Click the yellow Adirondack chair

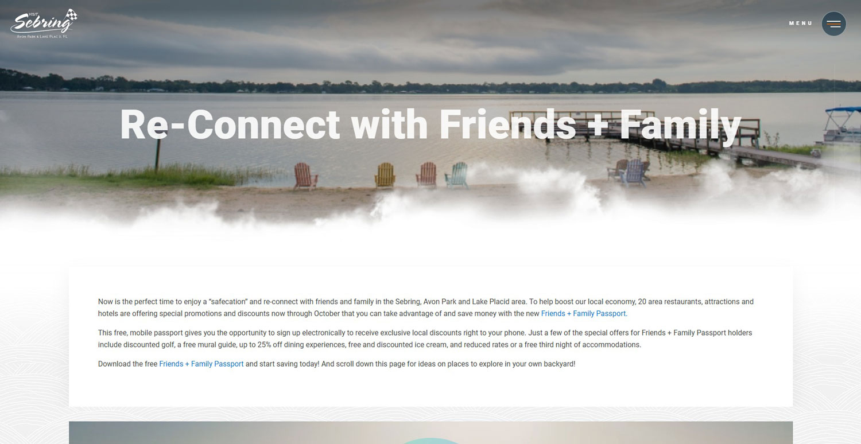(385, 175)
